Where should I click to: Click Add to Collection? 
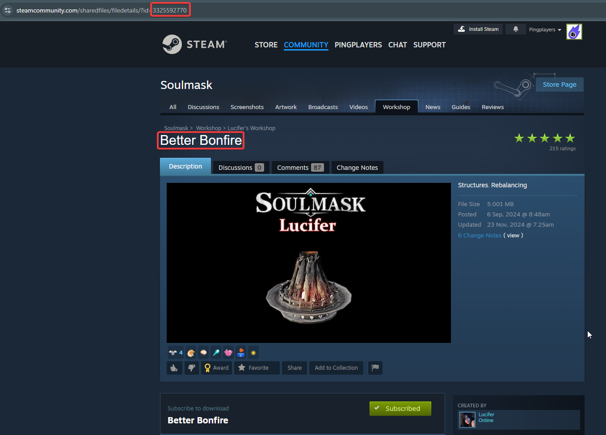tap(337, 368)
